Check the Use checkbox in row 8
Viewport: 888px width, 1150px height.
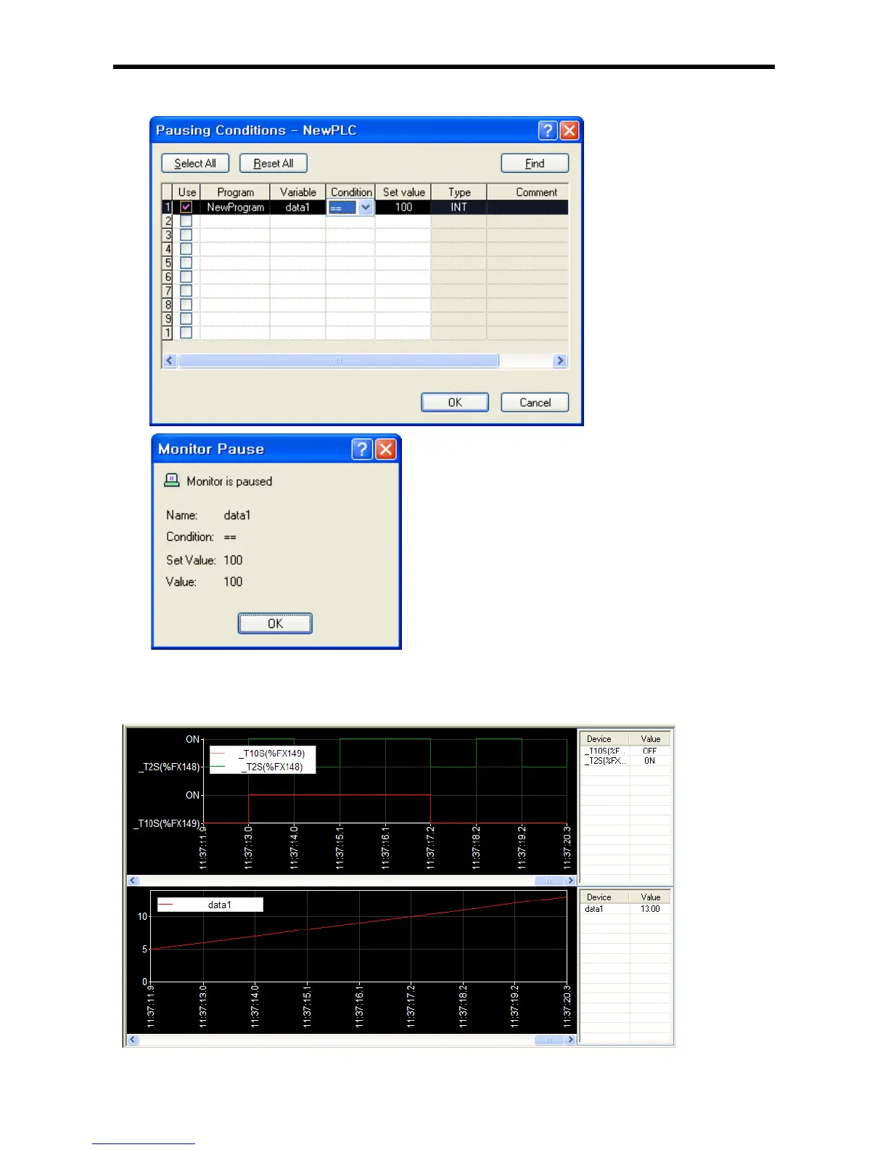(186, 304)
